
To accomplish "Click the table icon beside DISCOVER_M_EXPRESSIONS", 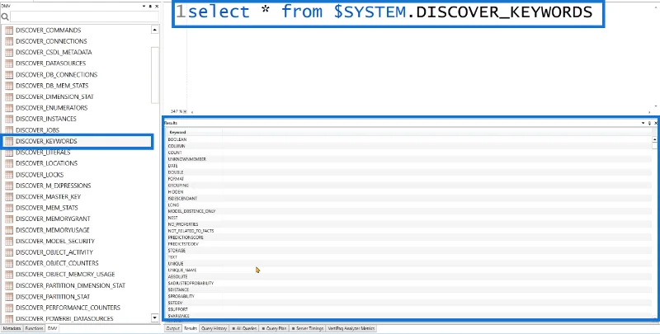I will click(9, 186).
